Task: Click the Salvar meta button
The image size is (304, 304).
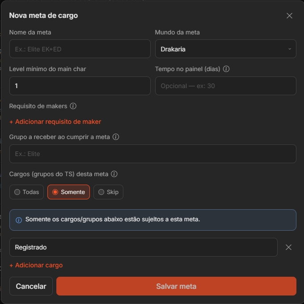Action: [176, 286]
